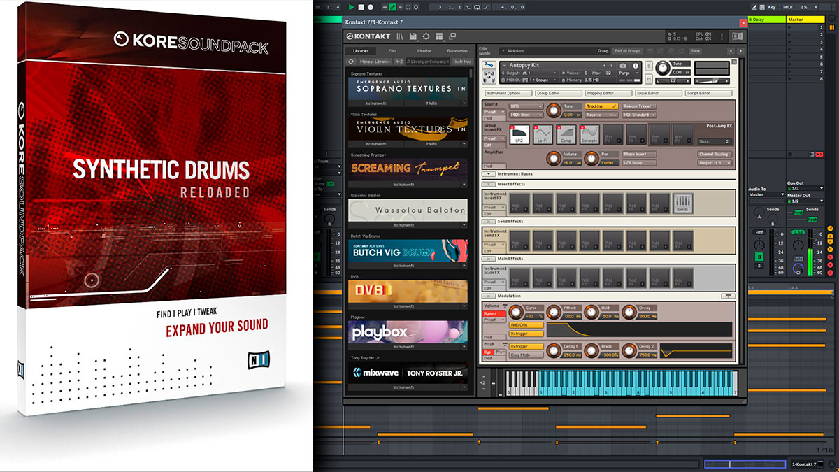This screenshot has height=472, width=839.
Task: Click the refresh icon beside Manage Libraries
Action: click(x=351, y=62)
